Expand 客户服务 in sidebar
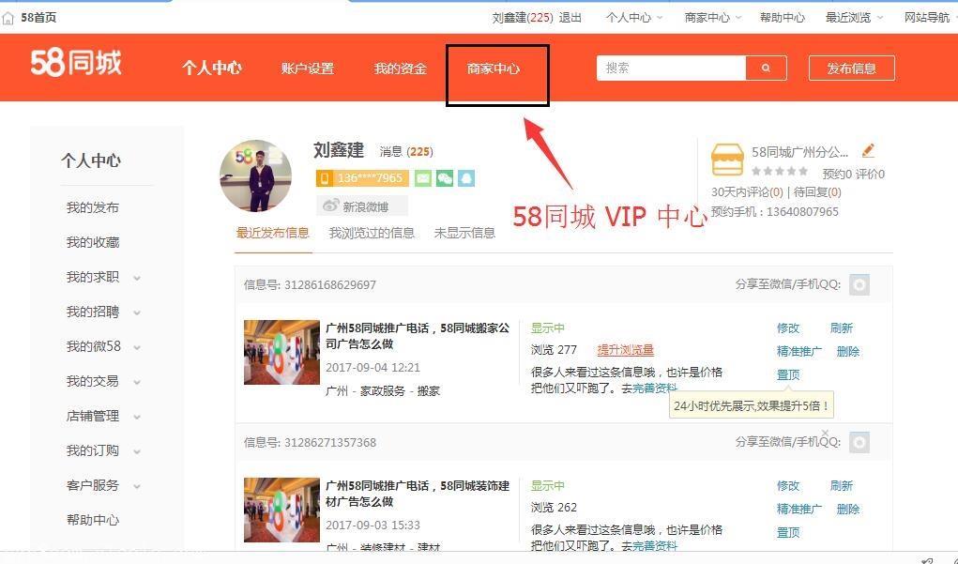 [x=137, y=487]
